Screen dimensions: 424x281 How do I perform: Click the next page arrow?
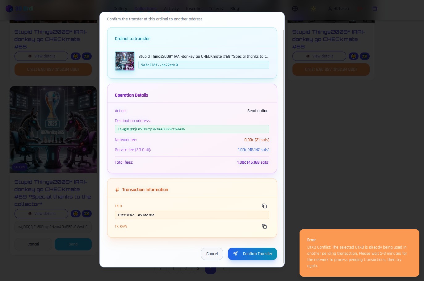coord(223,269)
